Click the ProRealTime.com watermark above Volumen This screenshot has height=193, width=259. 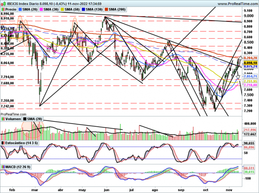point(13,114)
